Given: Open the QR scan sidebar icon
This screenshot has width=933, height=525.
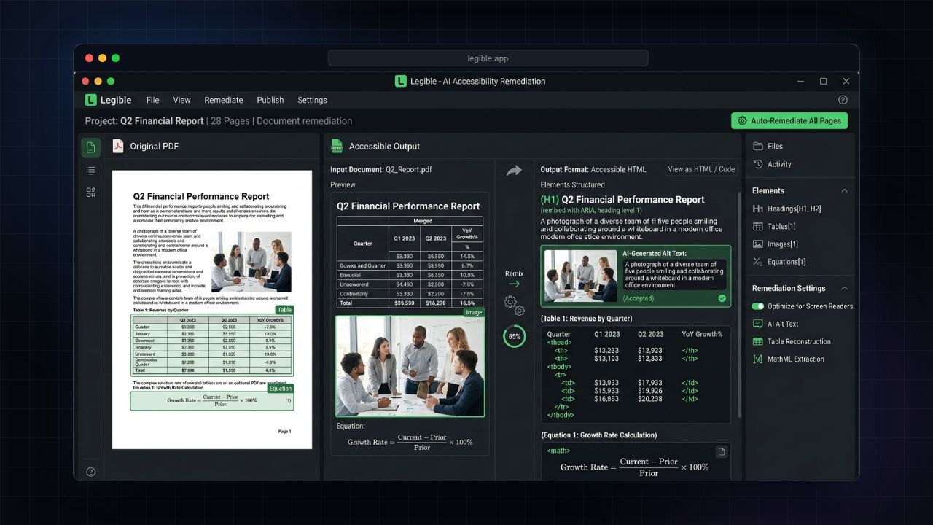Looking at the screenshot, I should 90,192.
